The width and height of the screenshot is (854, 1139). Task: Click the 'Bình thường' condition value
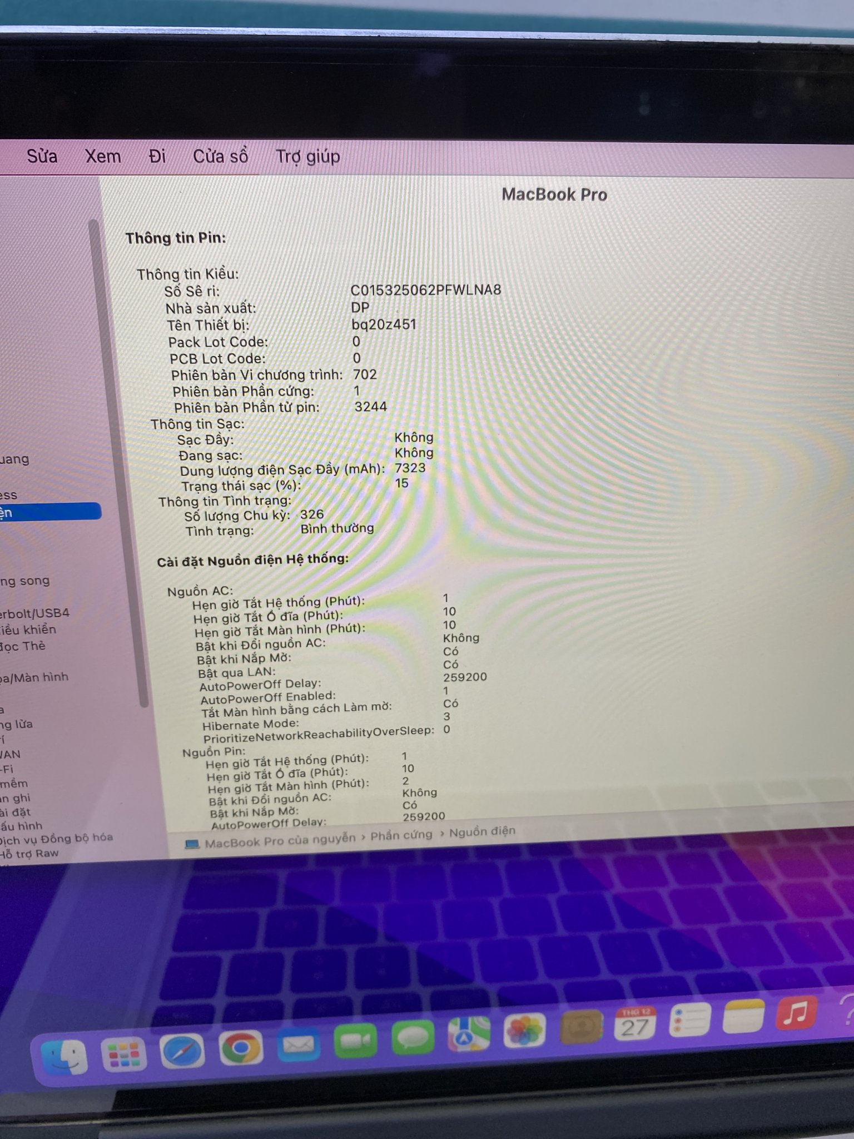point(337,528)
